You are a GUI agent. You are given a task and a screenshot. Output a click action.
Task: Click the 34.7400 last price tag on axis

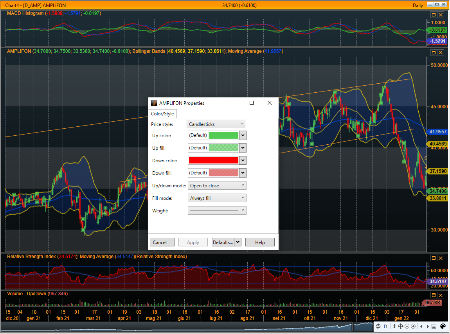click(437, 191)
